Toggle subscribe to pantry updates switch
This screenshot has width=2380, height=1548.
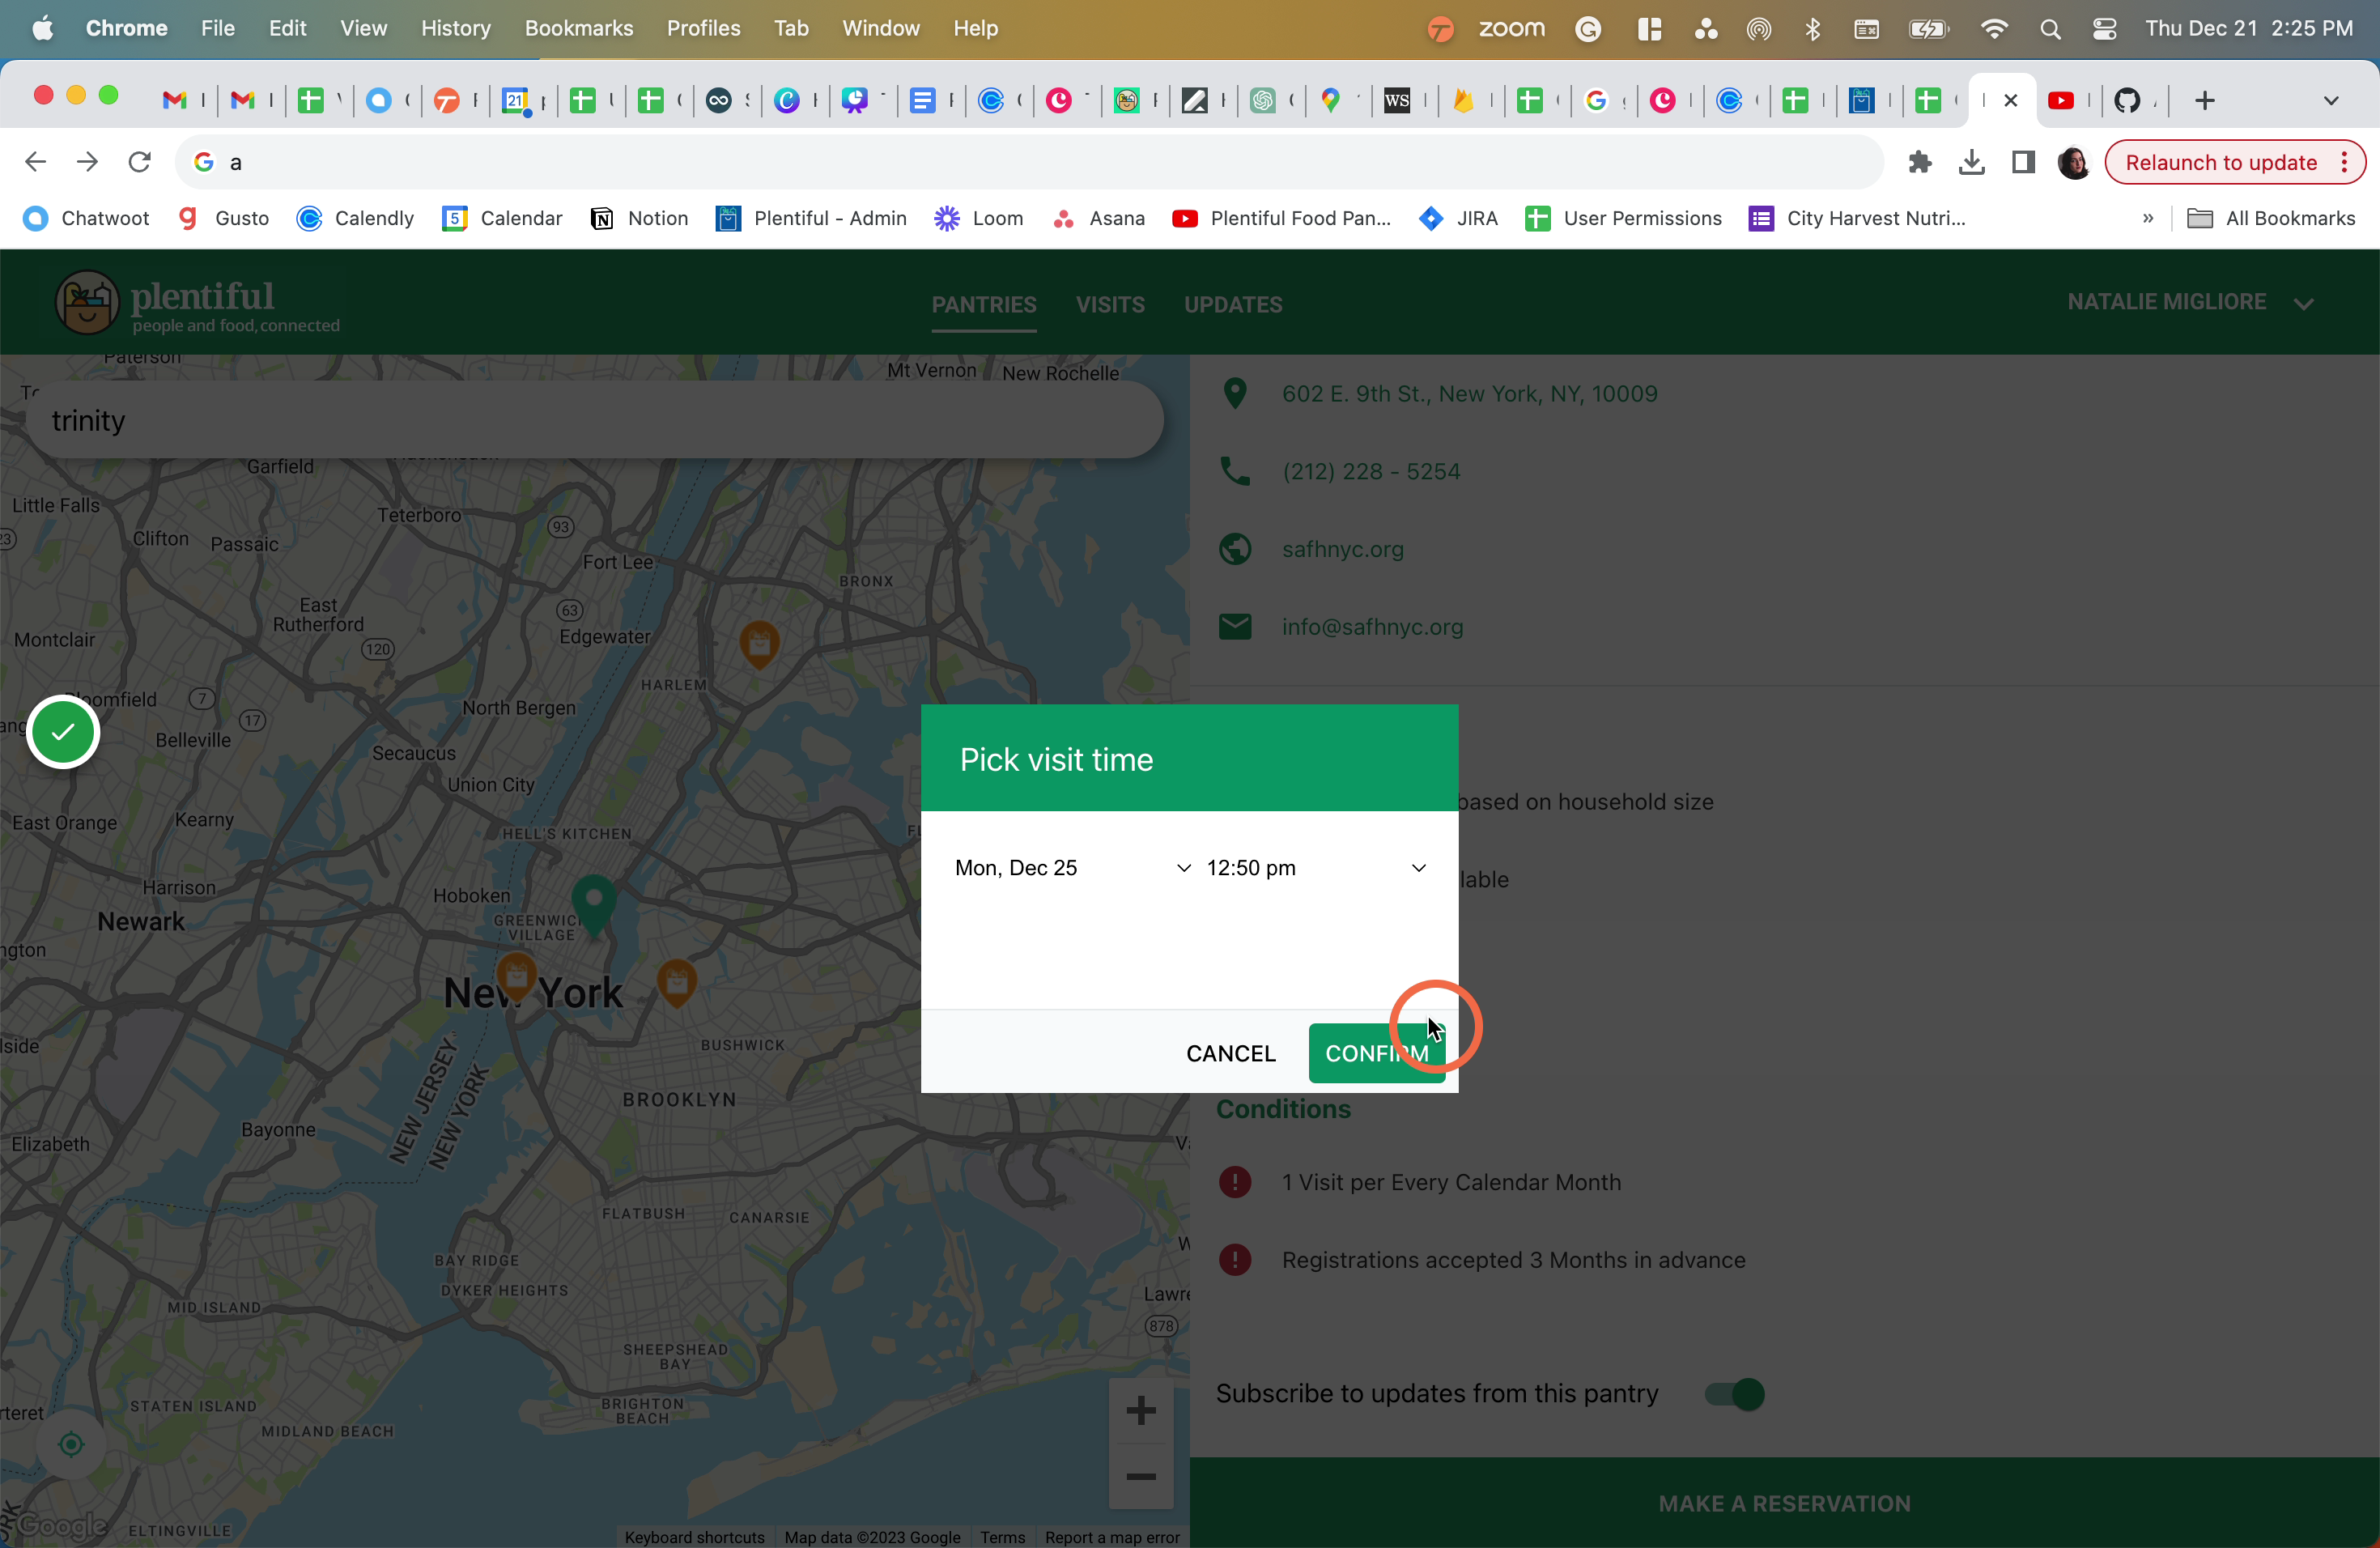[x=1734, y=1393]
